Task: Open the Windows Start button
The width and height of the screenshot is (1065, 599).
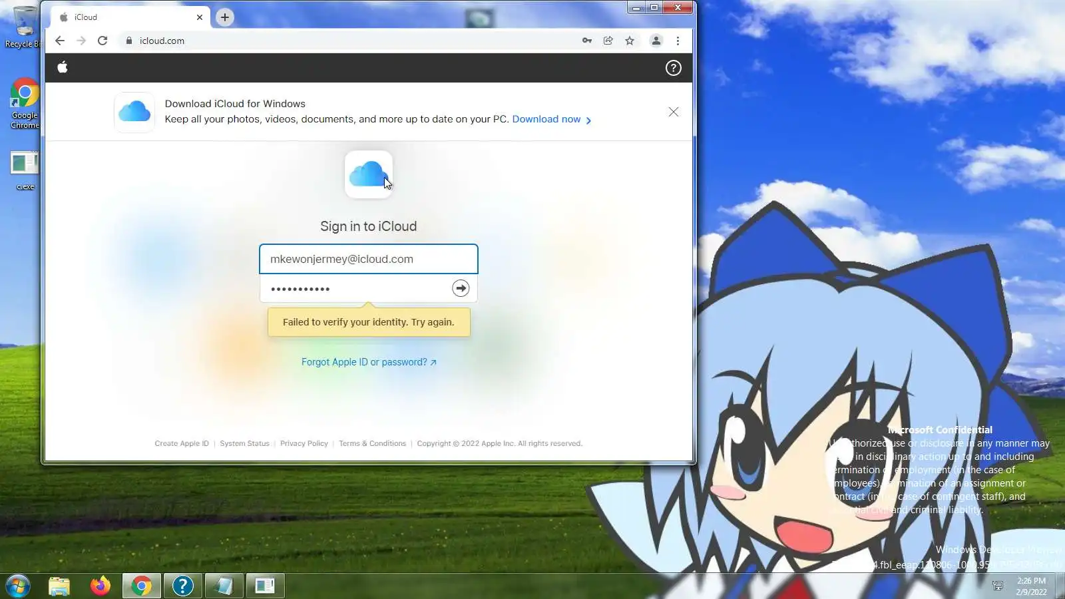Action: (x=18, y=586)
